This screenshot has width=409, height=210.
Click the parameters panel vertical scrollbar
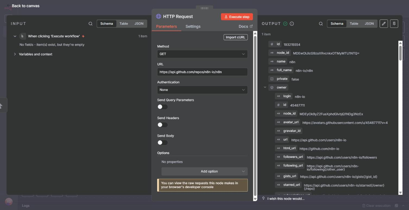[255, 116]
